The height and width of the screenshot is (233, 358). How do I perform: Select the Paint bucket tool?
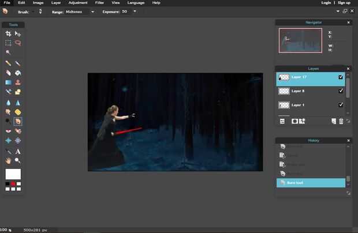[18, 73]
